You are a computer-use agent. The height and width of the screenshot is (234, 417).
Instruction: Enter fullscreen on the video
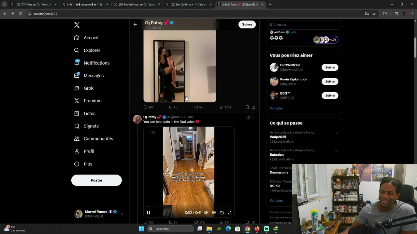pos(230,213)
